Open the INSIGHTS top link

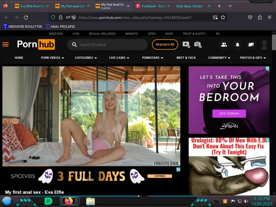click(132, 34)
